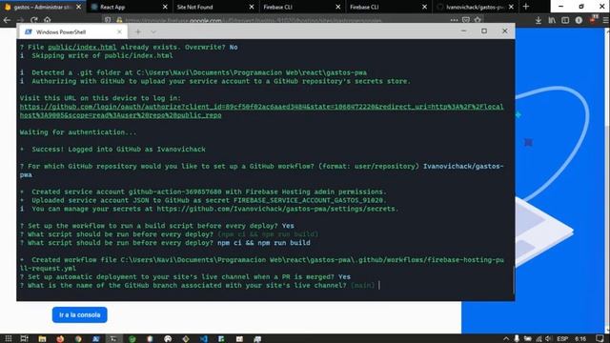
Task: Open the terminal profiles dropdown arrow
Action: [x=153, y=31]
